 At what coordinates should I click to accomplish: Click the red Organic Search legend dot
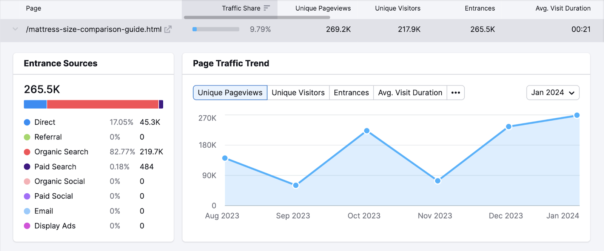click(27, 152)
